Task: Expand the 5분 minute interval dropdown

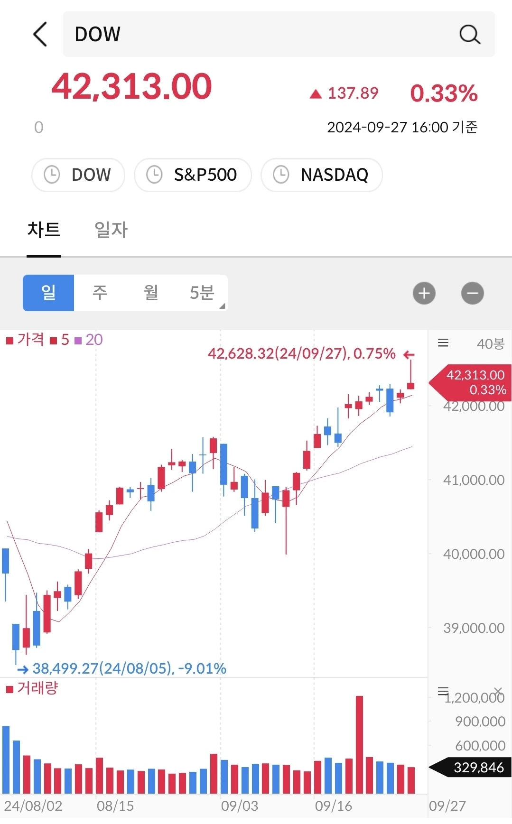Action: click(203, 293)
